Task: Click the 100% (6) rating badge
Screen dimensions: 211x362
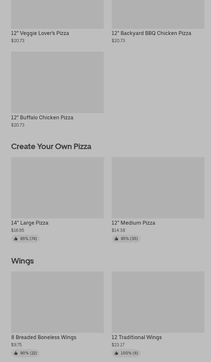Action: point(126,353)
